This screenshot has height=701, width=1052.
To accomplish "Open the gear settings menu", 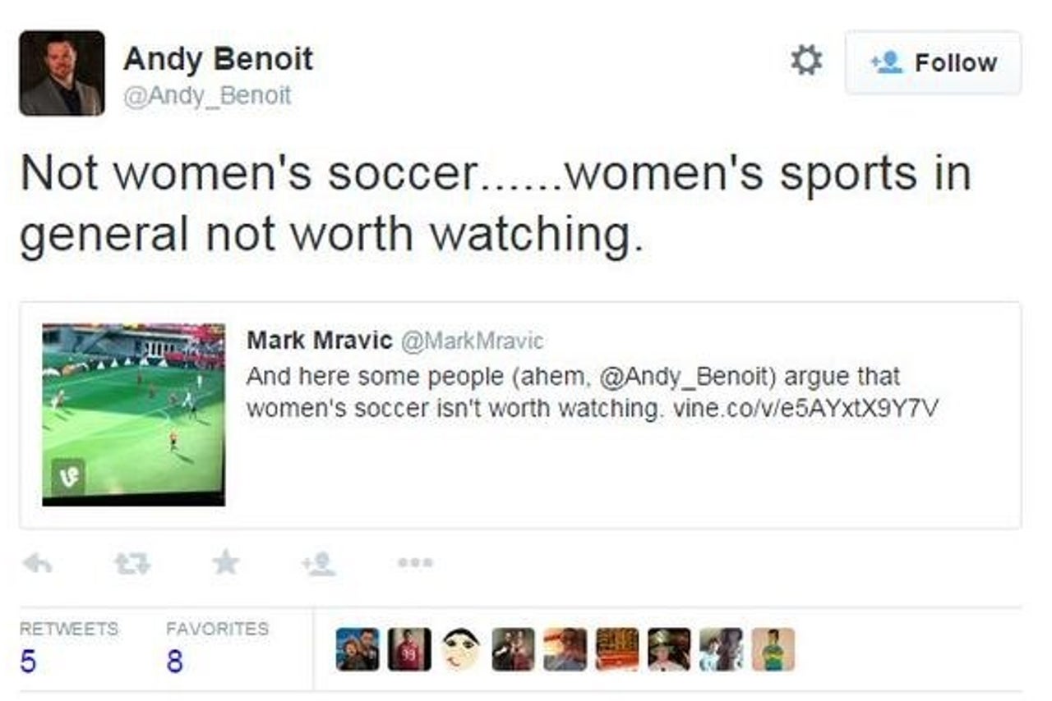I will pyautogui.click(x=805, y=62).
